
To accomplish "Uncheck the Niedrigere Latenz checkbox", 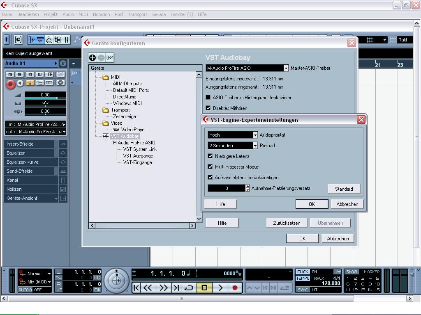I will click(210, 156).
